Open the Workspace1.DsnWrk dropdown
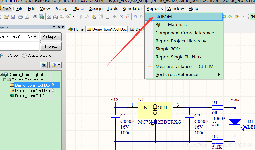The width and height of the screenshot is (255, 150). (36, 36)
